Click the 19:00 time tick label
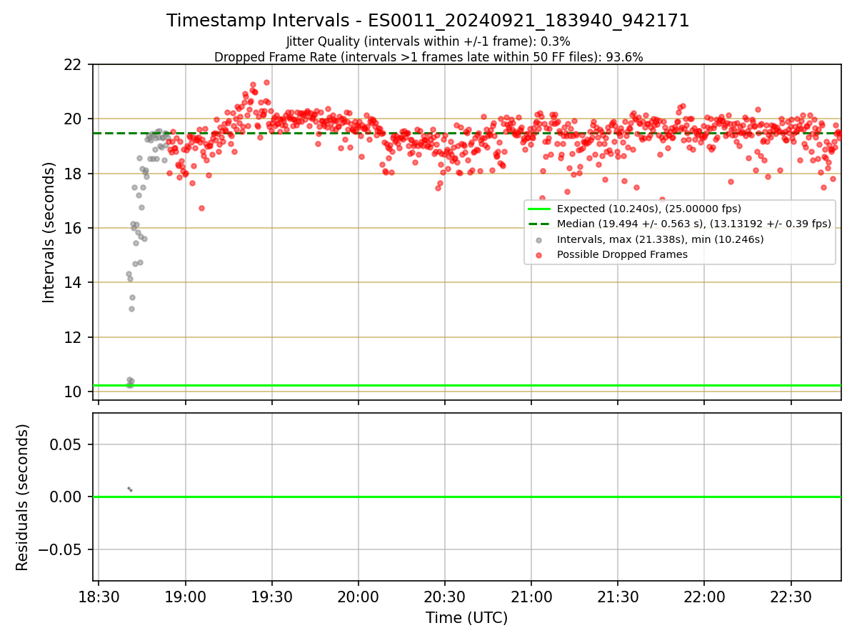 point(186,596)
